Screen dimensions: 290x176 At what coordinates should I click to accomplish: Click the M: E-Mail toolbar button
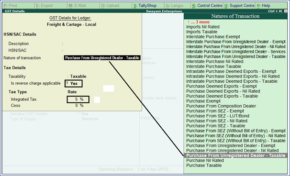coord(84,6)
